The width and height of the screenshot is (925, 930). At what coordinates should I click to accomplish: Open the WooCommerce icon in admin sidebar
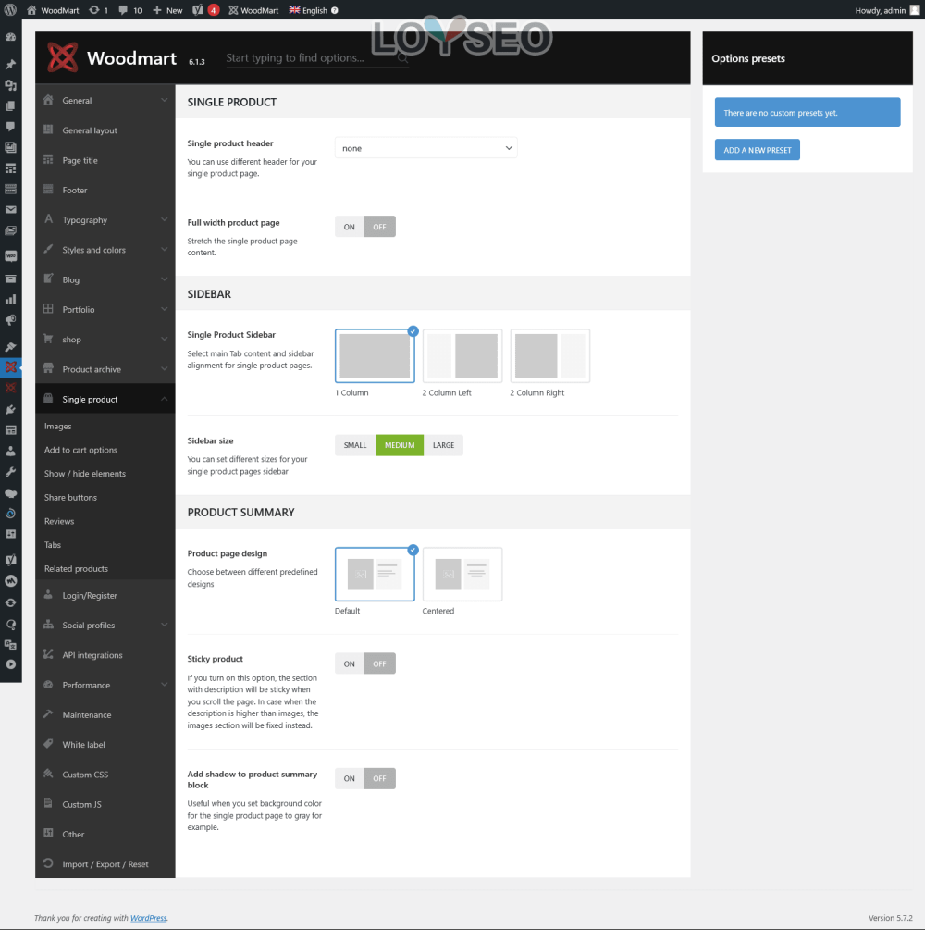coord(10,256)
